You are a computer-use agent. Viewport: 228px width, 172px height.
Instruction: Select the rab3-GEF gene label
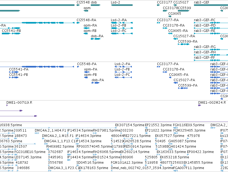point(201,2)
